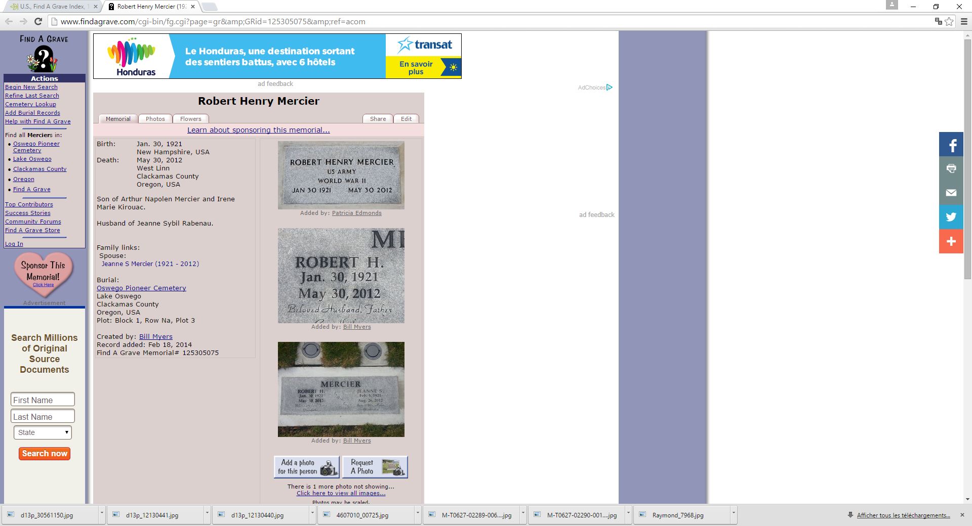Click Afficher tous les téléchargements link

coord(903,515)
